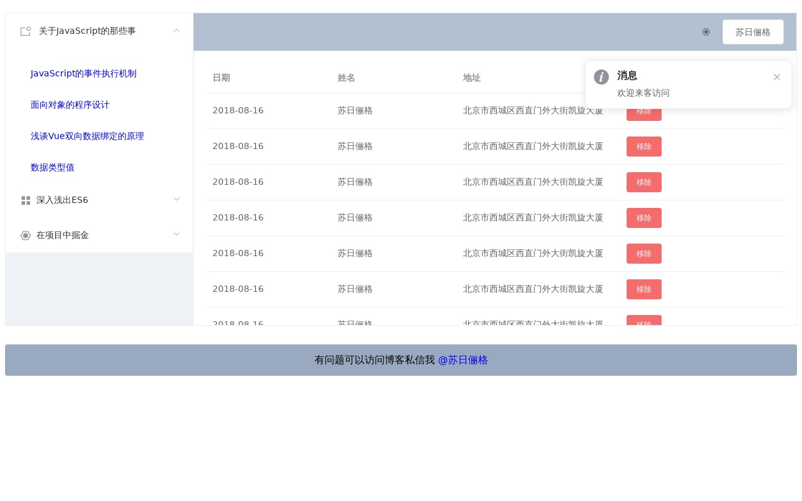Expand the 在项目中掘金 submenu arrow
The height and width of the screenshot is (501, 802).
click(x=177, y=234)
